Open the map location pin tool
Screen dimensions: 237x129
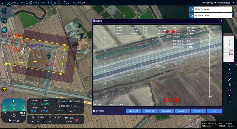4,11
